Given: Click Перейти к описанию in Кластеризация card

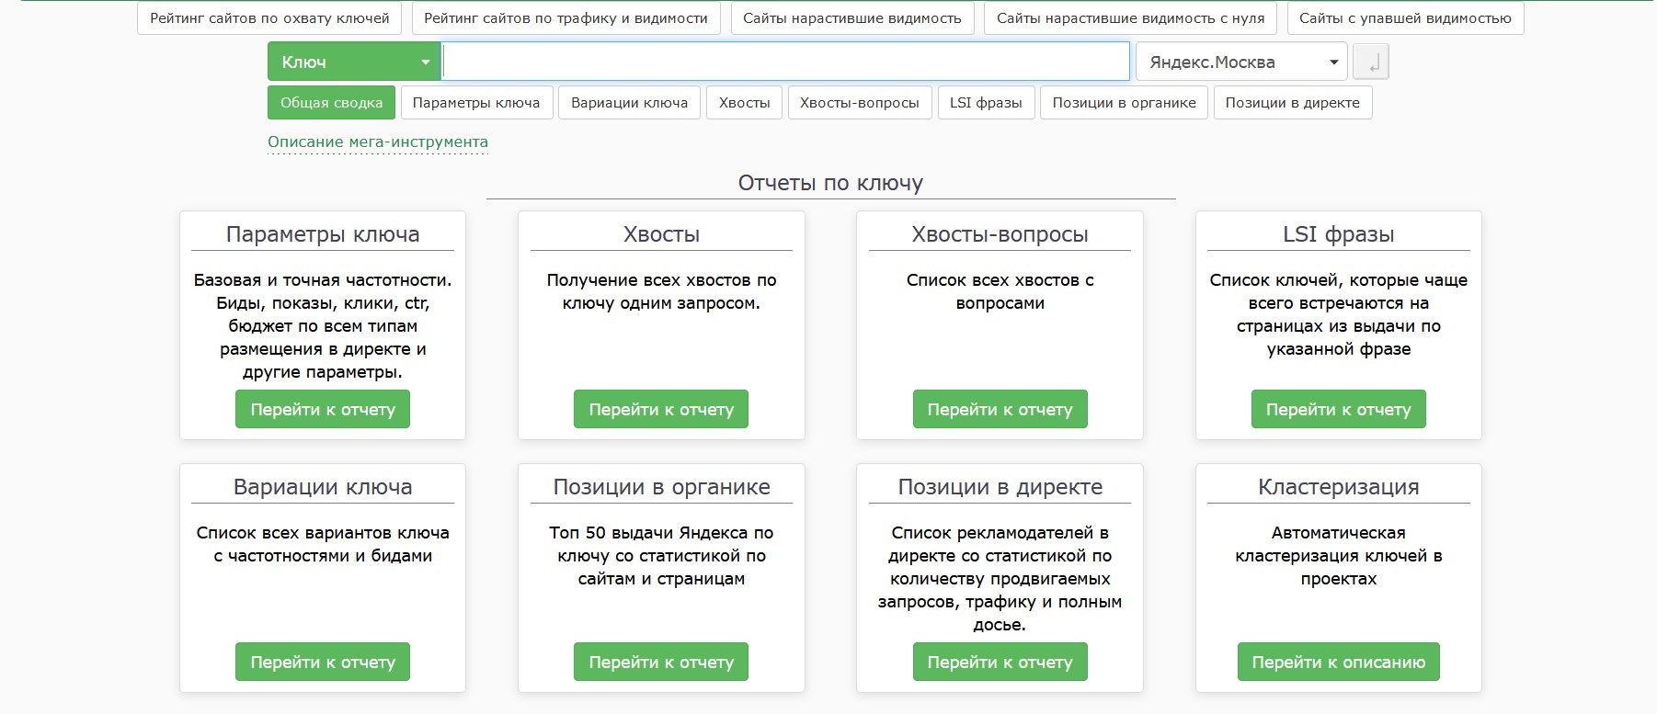Looking at the screenshot, I should tap(1338, 663).
